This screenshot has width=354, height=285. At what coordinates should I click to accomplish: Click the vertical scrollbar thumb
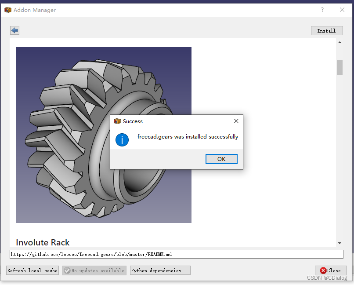point(340,67)
